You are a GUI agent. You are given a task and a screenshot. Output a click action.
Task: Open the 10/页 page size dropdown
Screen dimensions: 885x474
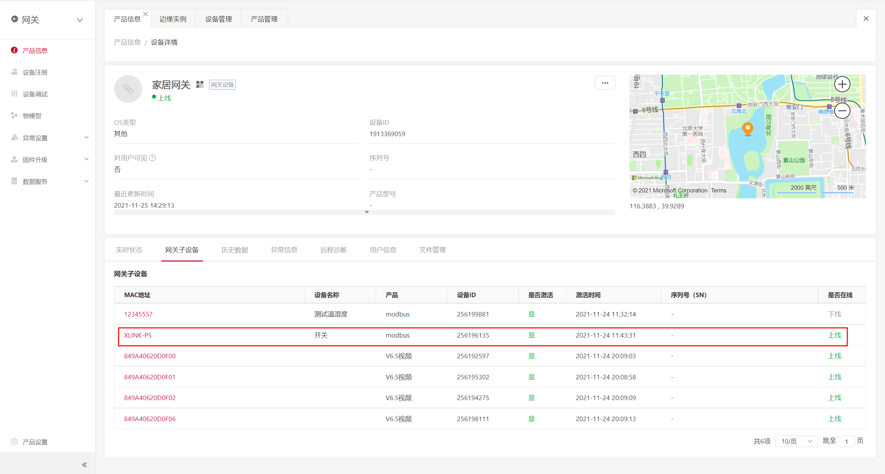pyautogui.click(x=796, y=441)
